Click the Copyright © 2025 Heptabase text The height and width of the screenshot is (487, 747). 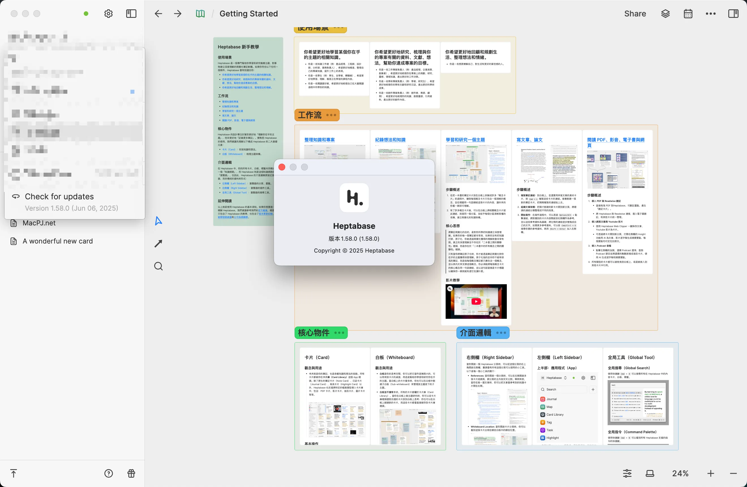coord(354,251)
